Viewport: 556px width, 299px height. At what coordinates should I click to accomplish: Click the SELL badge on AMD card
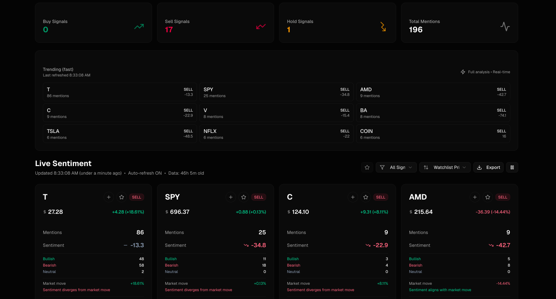point(503,197)
